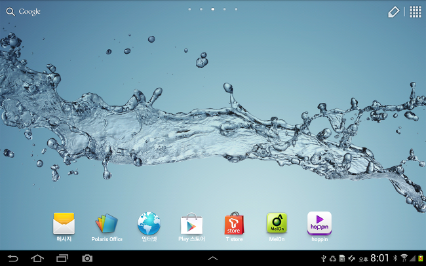Tap the SD card notification icon
426x266 pixels.
click(x=342, y=258)
